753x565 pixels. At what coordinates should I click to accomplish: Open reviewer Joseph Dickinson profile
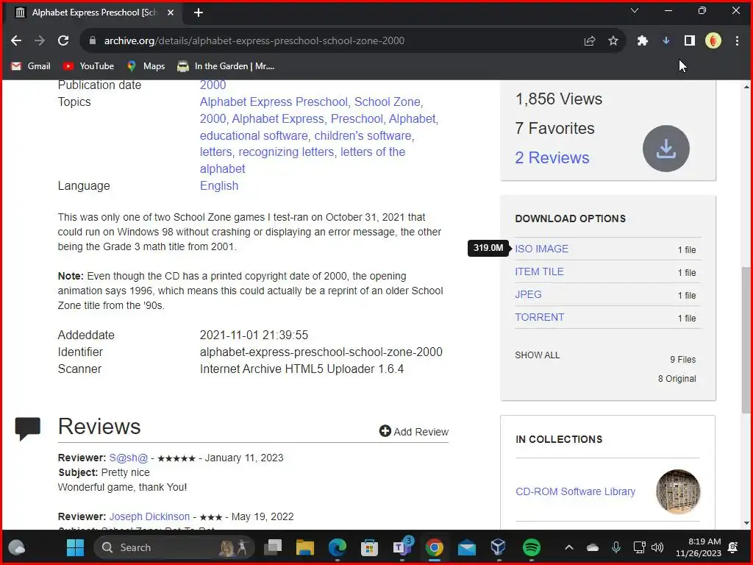[149, 516]
